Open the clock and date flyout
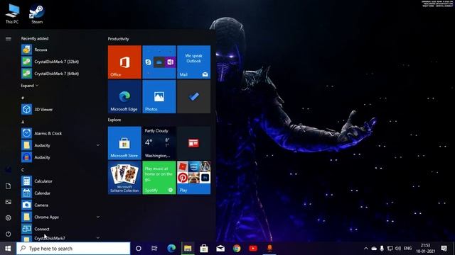 click(x=425, y=249)
